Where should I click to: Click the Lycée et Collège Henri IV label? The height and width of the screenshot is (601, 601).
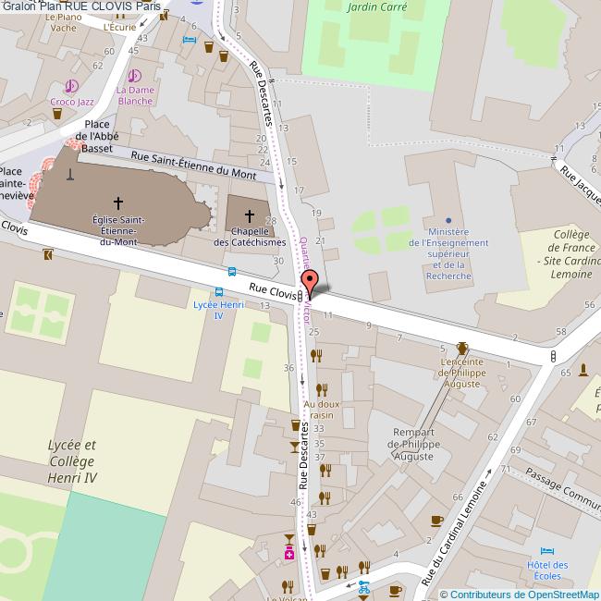coord(72,461)
